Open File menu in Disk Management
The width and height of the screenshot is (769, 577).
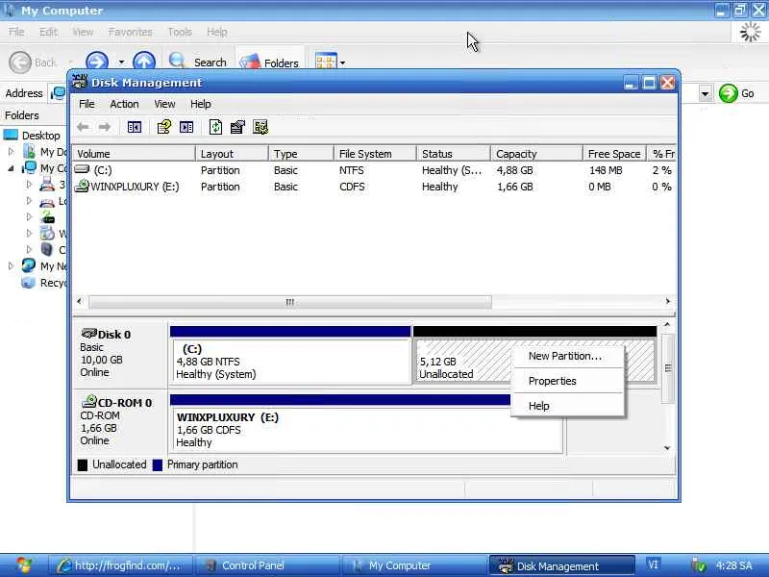pyautogui.click(x=87, y=104)
